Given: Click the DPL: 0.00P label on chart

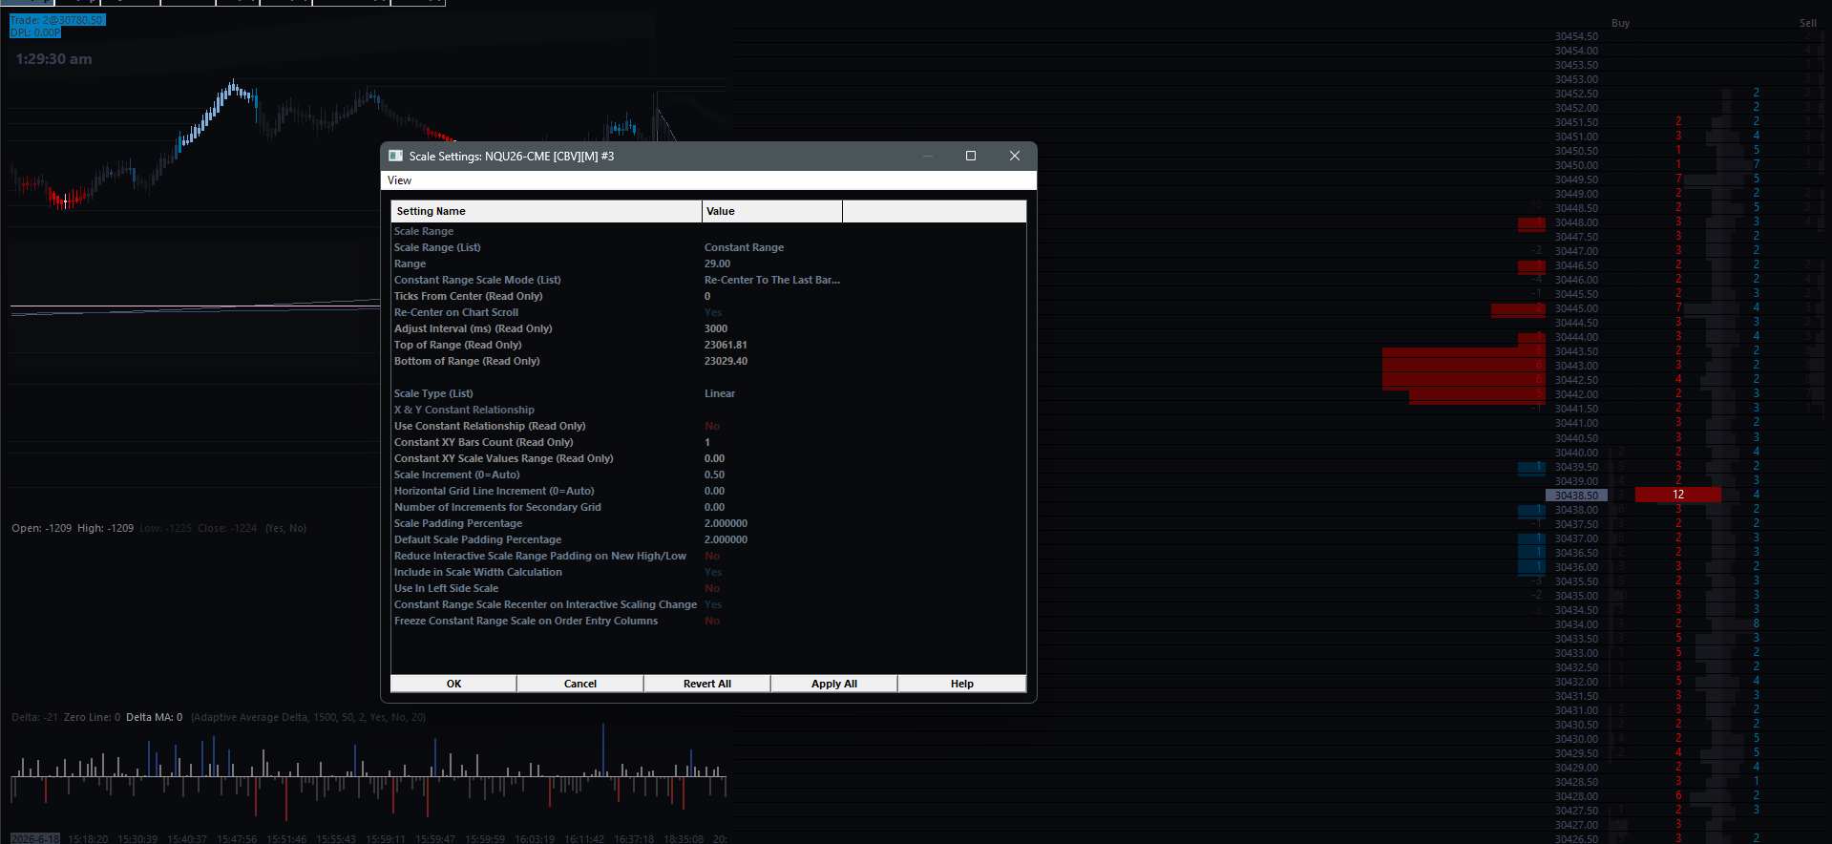Looking at the screenshot, I should (35, 32).
